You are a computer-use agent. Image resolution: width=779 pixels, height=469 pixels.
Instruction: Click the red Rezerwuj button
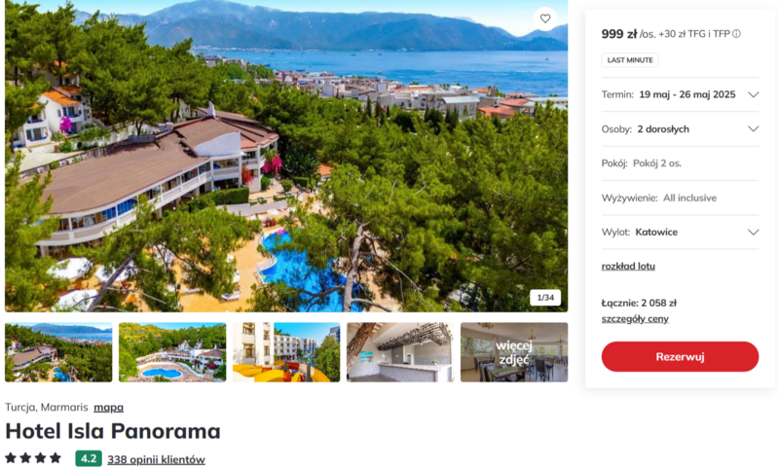click(680, 356)
